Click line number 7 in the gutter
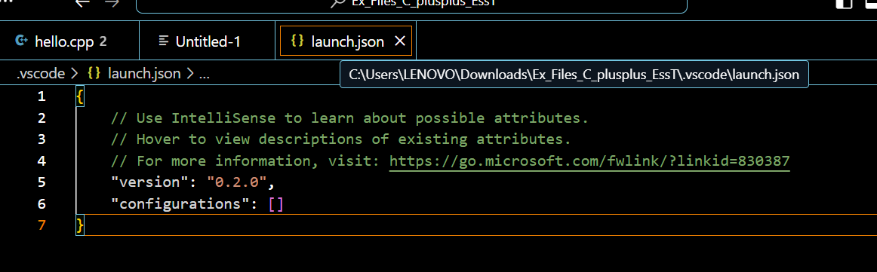The image size is (877, 272). [42, 225]
